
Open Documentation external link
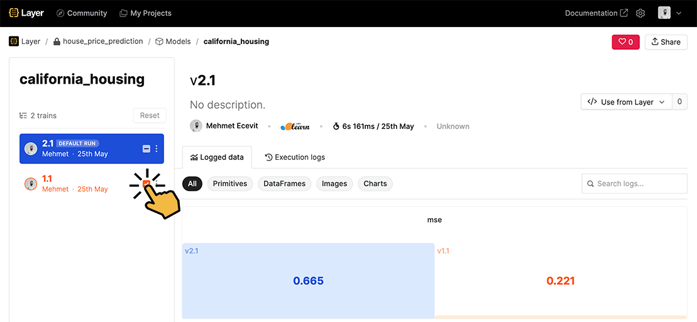(596, 13)
